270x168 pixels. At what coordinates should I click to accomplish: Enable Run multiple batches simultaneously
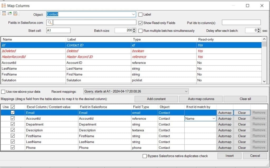(140, 31)
